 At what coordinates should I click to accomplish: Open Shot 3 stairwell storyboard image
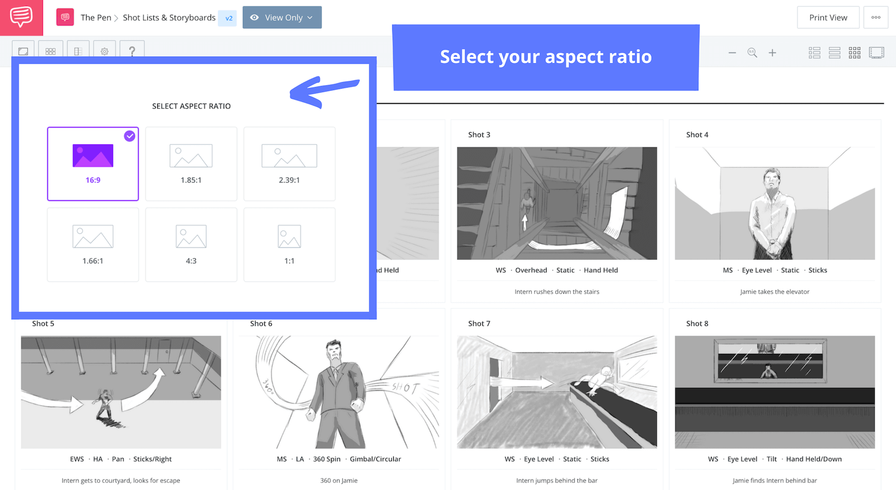557,203
